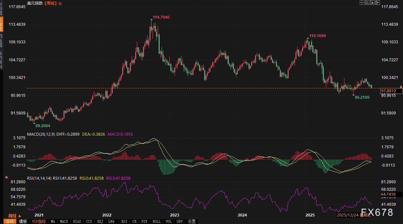The height and width of the screenshot is (224, 403).
Task: Enable the BOLL indicator
Action: (x=156, y=221)
